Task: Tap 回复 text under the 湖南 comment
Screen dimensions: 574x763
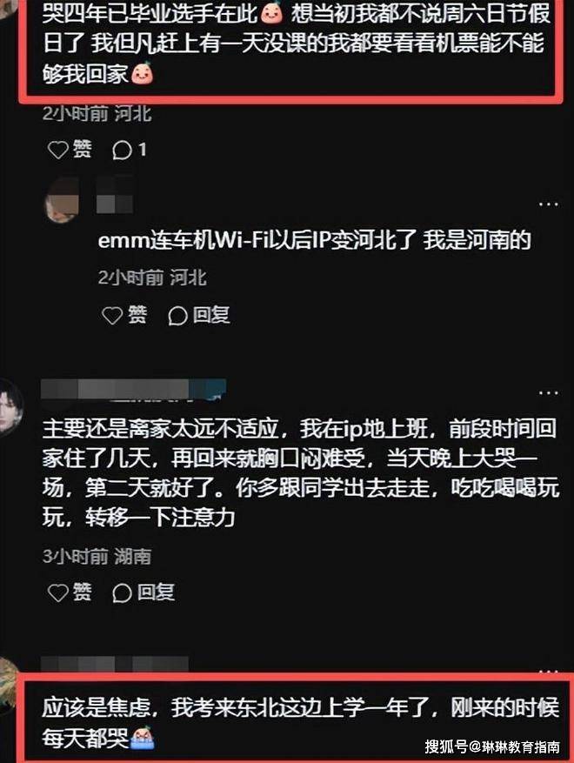Action: [x=157, y=592]
